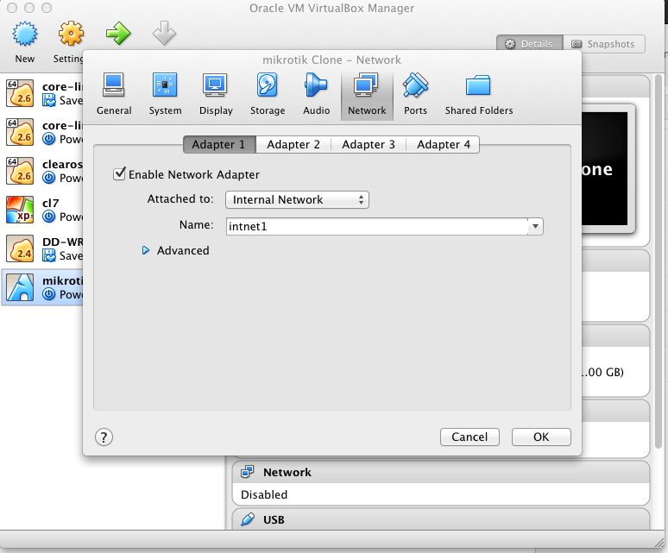Expand the Advanced settings triangle
The height and width of the screenshot is (553, 668).
tap(146, 250)
